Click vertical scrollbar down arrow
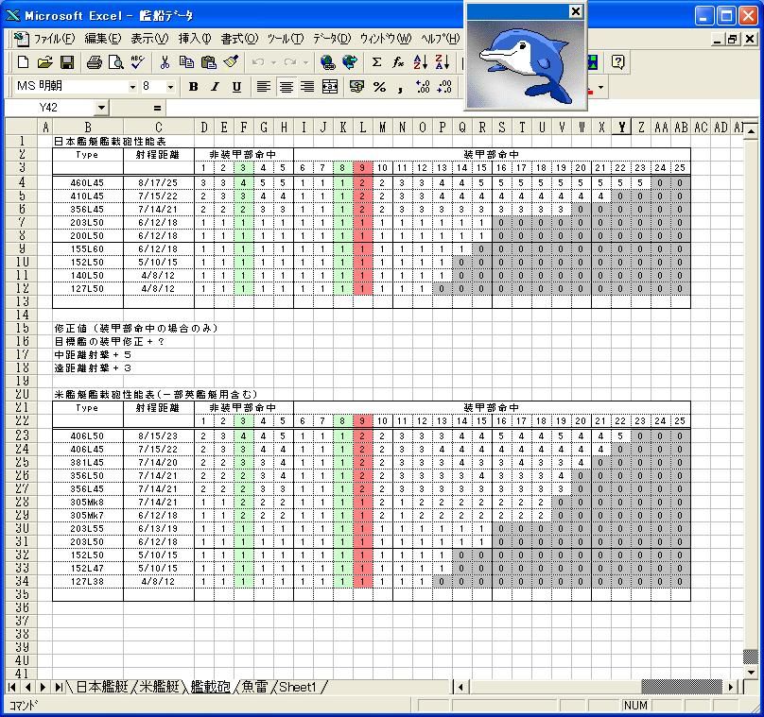 pyautogui.click(x=751, y=673)
